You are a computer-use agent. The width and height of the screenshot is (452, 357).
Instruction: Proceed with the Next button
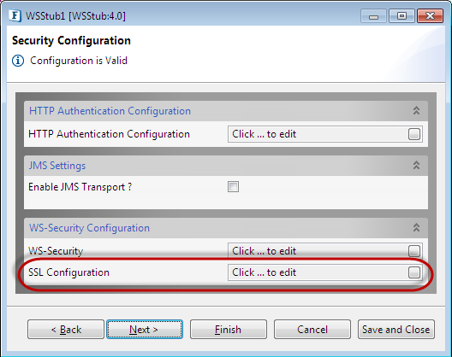145,330
